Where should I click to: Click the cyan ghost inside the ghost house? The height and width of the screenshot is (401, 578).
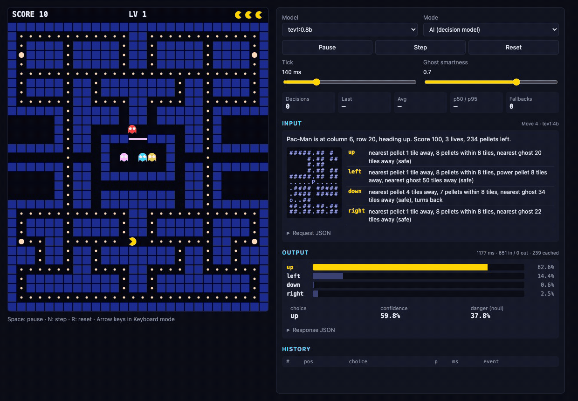[143, 157]
